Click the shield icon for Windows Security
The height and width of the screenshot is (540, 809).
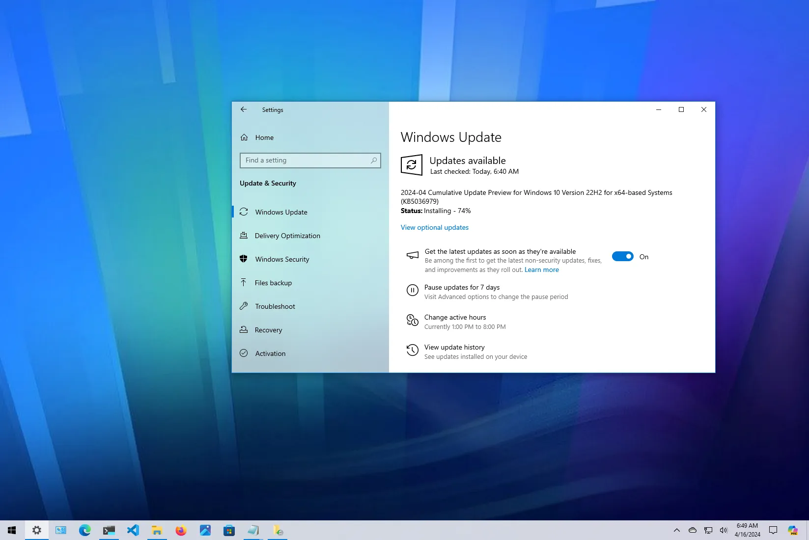tap(244, 259)
